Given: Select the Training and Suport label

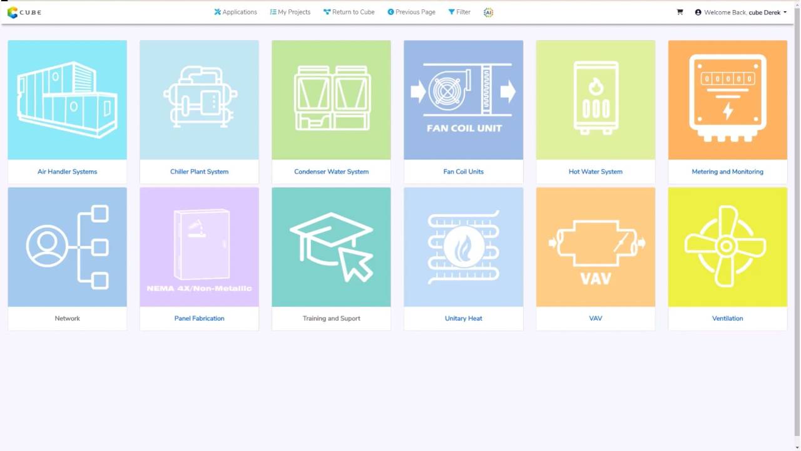Looking at the screenshot, I should (331, 318).
